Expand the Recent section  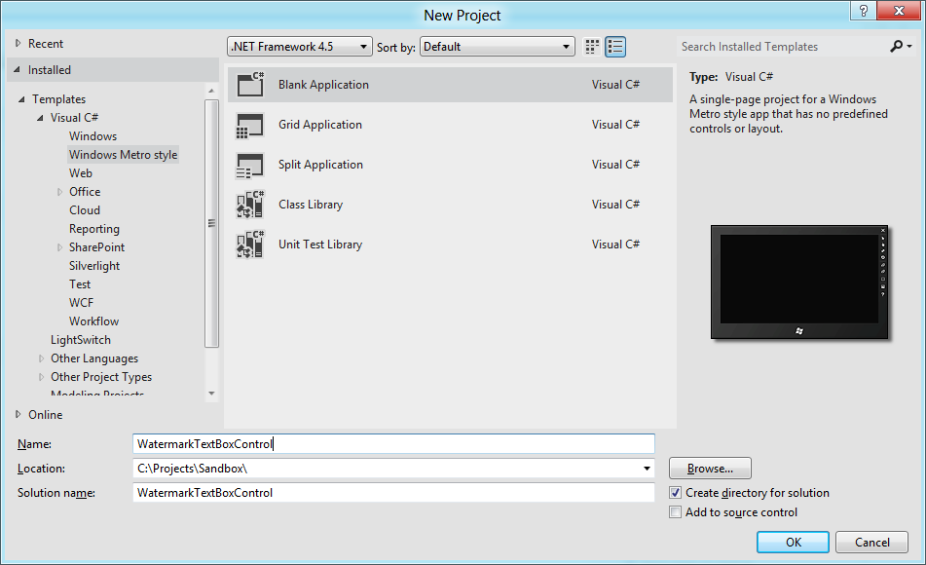coord(18,43)
